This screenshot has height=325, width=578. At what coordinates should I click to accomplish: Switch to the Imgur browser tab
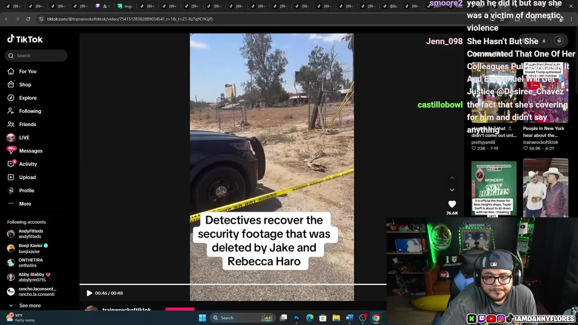pos(125,6)
